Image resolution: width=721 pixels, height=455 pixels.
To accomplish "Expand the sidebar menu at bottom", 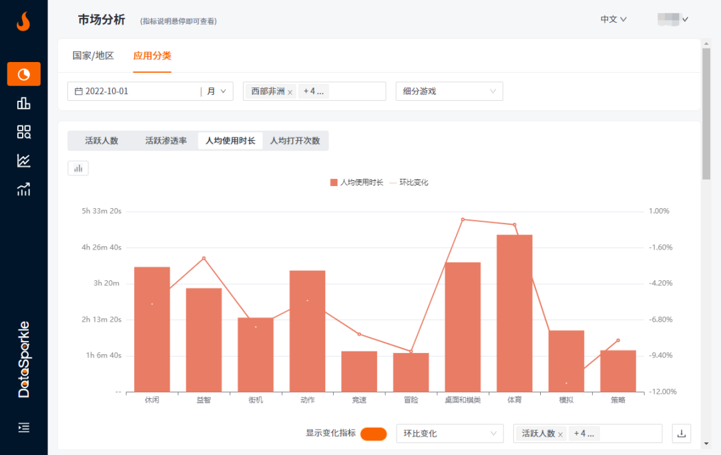I will pos(24,427).
